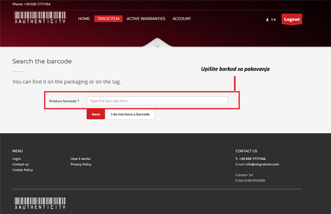331x214 pixels.
Task: Select the TRACK ITEM tab
Action: pos(109,18)
